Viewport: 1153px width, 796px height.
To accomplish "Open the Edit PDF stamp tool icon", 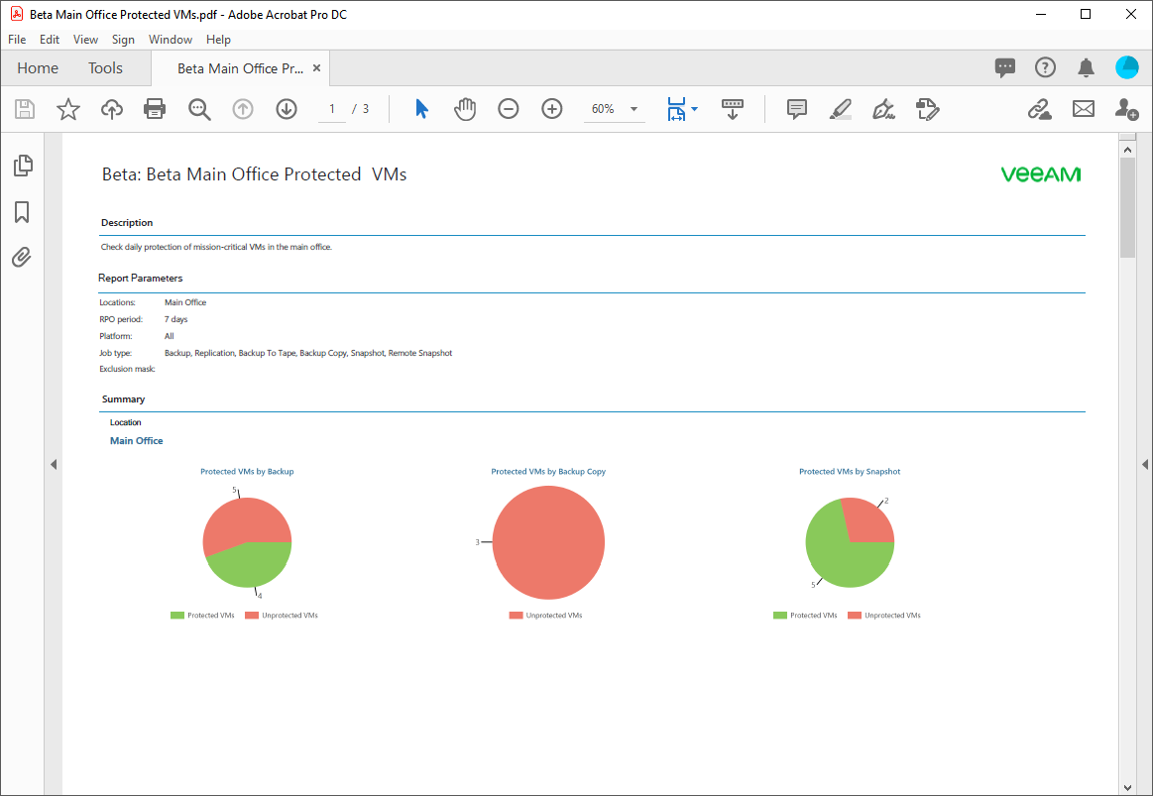I will point(927,109).
